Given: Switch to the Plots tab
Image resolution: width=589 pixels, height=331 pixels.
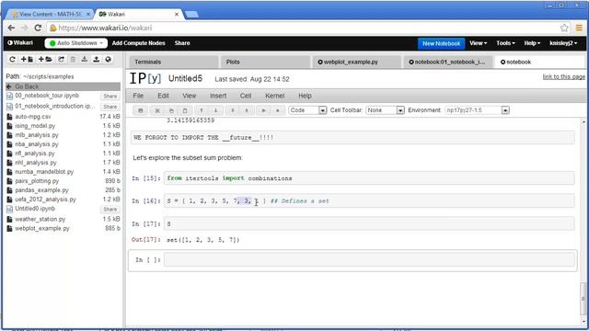Looking at the screenshot, I should [266, 62].
